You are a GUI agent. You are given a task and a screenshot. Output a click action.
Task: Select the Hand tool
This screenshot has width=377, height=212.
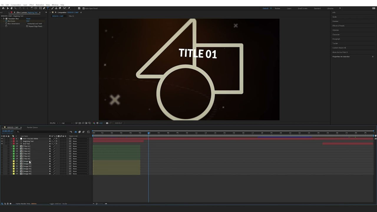pyautogui.click(x=11, y=8)
